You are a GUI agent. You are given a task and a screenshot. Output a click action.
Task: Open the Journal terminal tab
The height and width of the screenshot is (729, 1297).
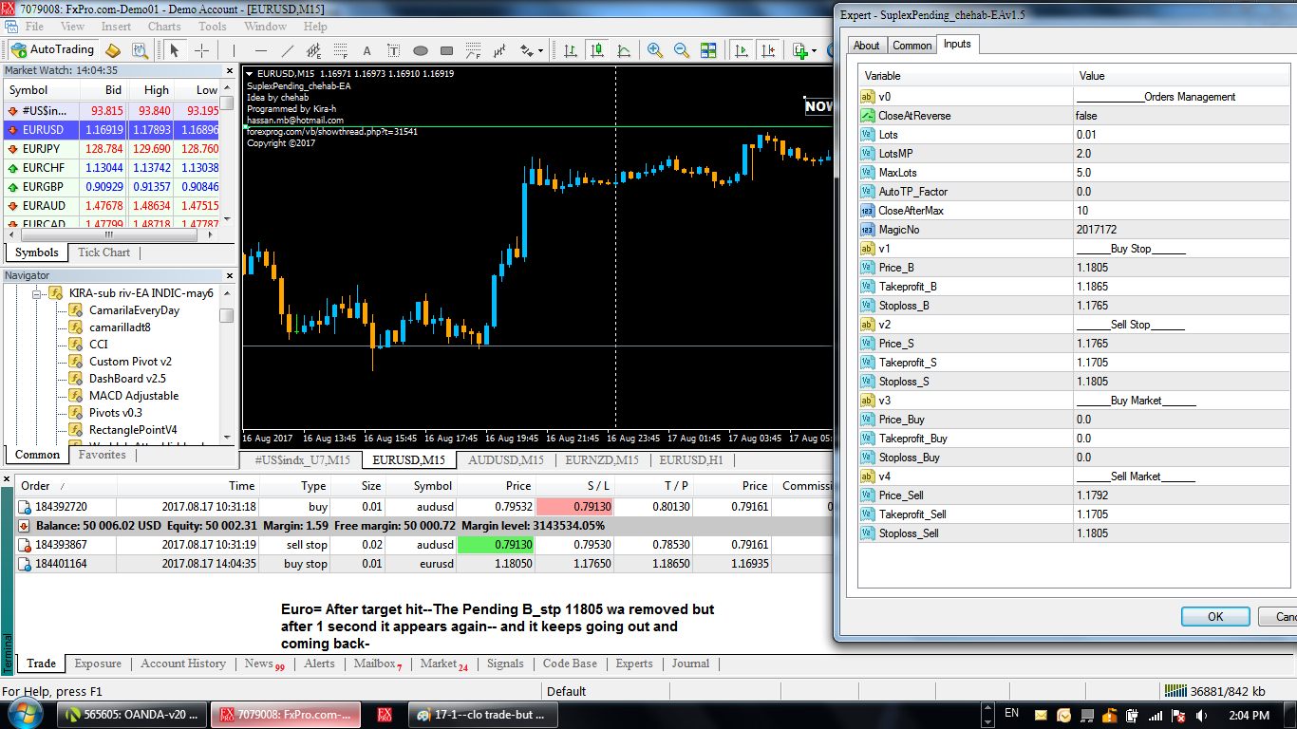pos(690,664)
